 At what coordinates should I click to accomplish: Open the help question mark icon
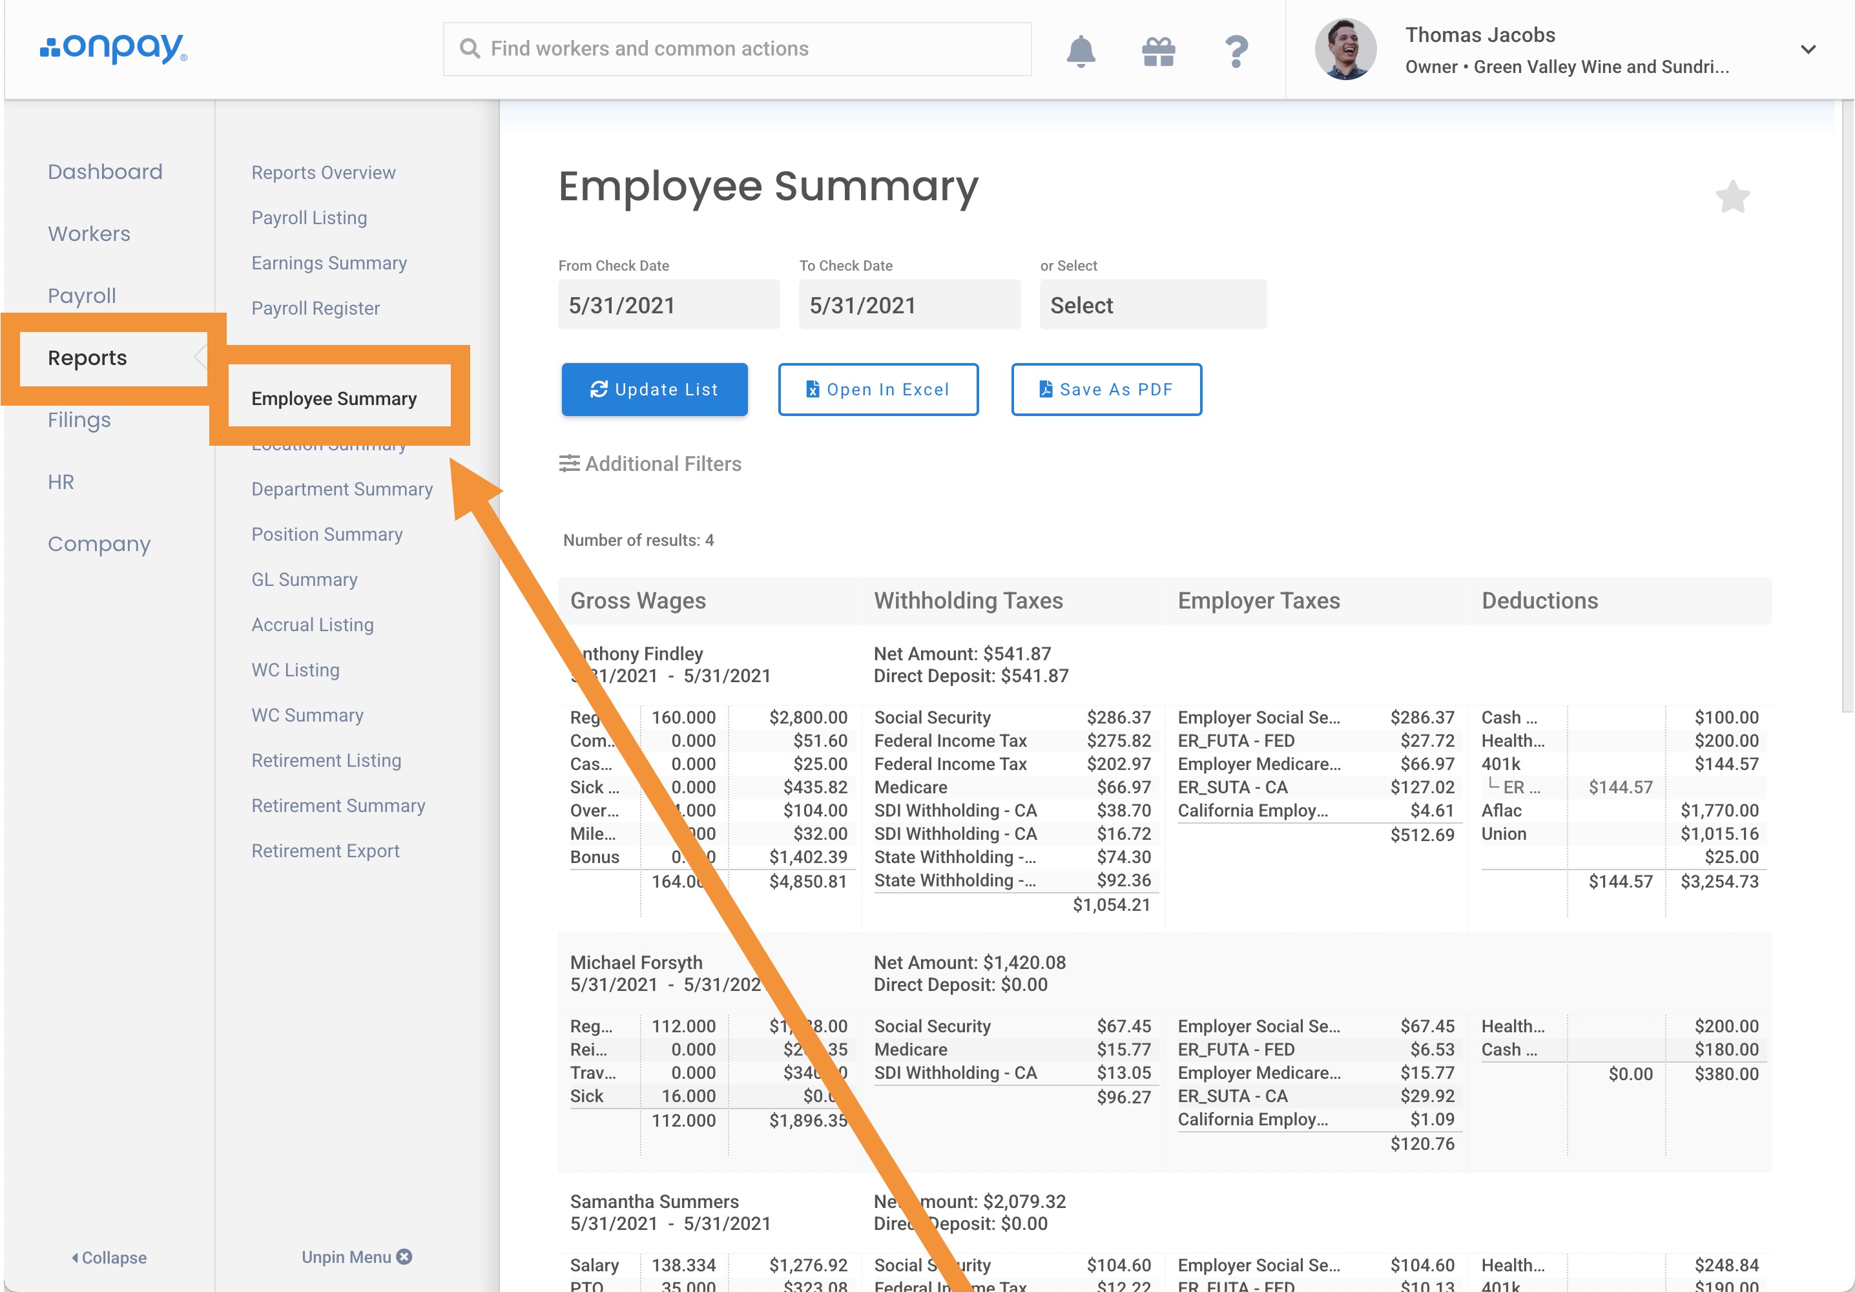[1236, 51]
